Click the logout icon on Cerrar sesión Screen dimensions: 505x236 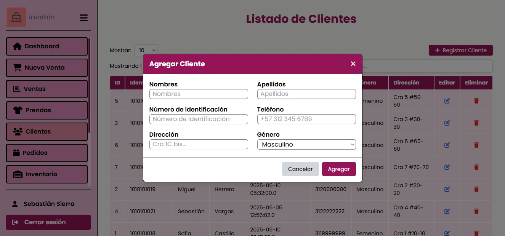[x=15, y=222]
